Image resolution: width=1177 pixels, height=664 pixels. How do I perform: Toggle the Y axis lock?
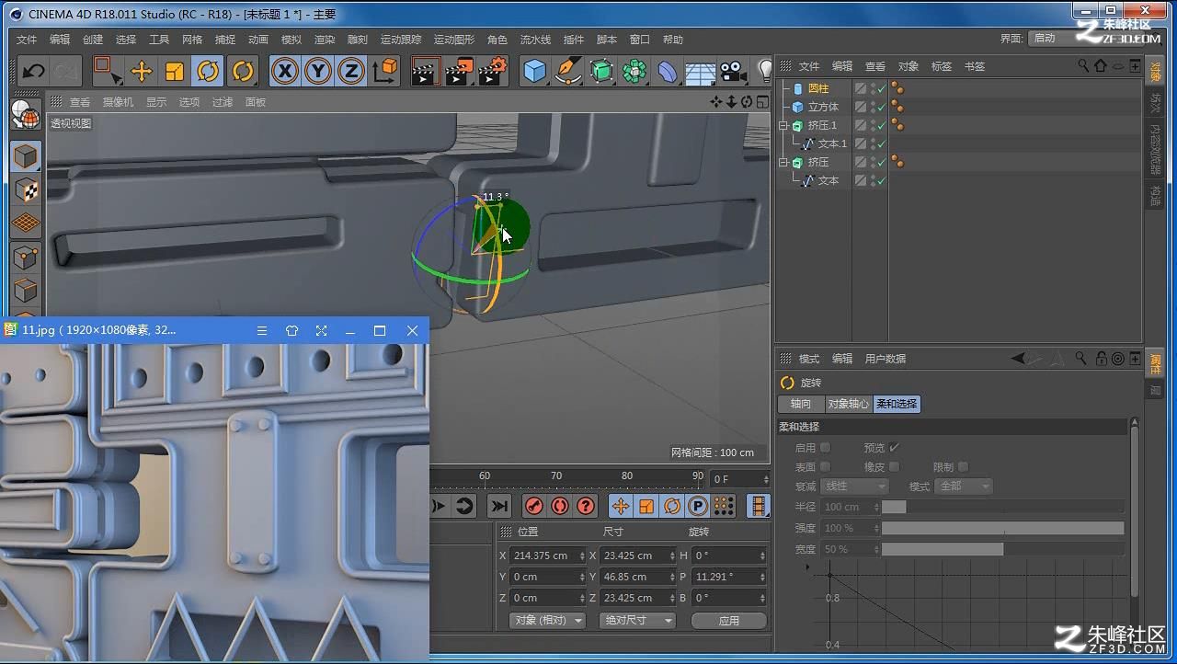(x=318, y=71)
